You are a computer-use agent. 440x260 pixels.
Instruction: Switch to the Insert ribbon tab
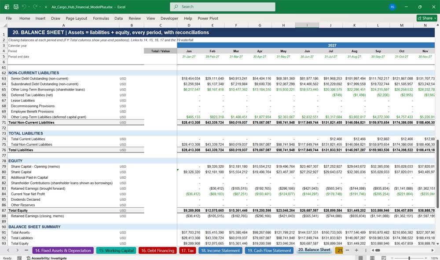(x=40, y=18)
